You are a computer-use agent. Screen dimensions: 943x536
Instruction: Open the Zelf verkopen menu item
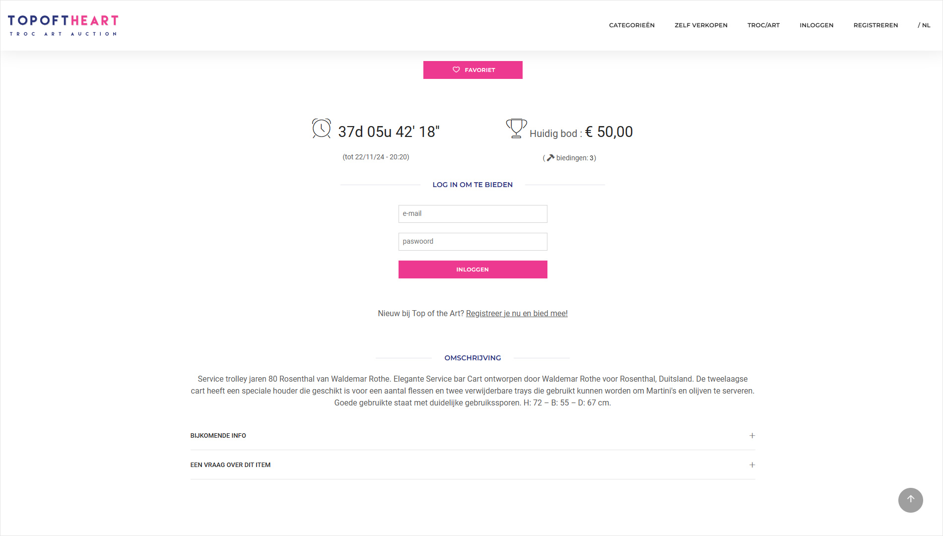(701, 25)
